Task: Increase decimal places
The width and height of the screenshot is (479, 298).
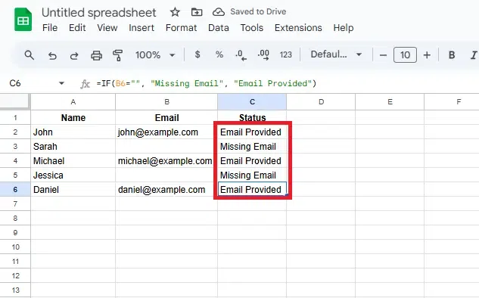Action: 263,55
